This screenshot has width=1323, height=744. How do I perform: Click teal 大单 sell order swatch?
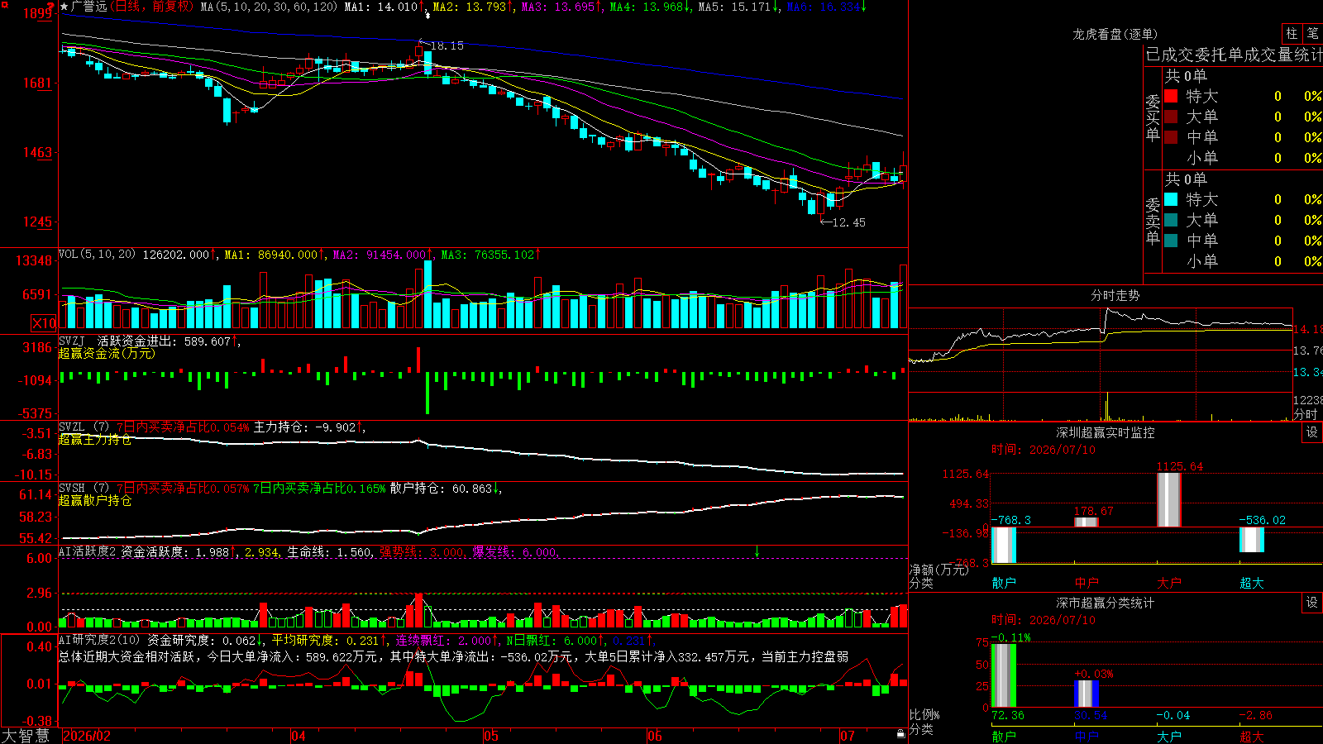1171,220
